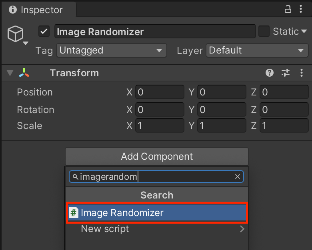Click the GameObject name text field
The image size is (312, 250).
(155, 32)
